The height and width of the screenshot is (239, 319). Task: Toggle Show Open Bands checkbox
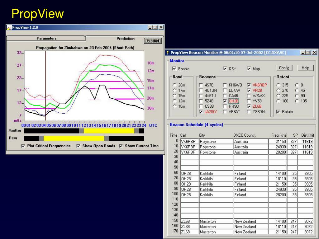(x=78, y=146)
